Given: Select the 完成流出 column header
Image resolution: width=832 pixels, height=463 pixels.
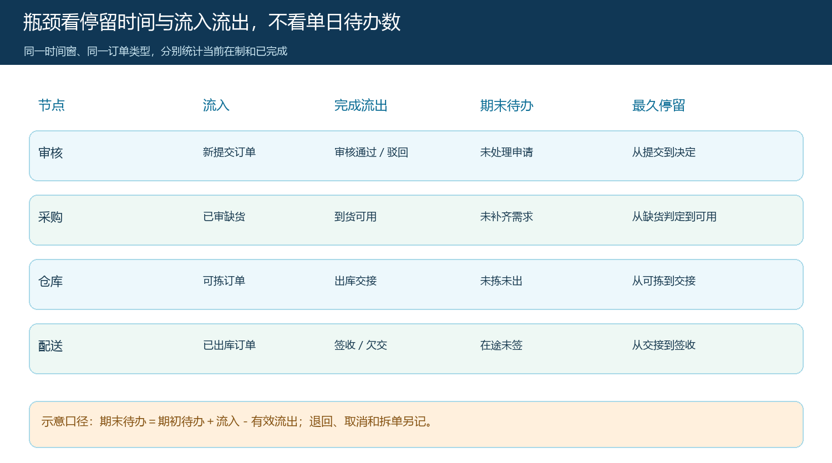Looking at the screenshot, I should tap(361, 105).
